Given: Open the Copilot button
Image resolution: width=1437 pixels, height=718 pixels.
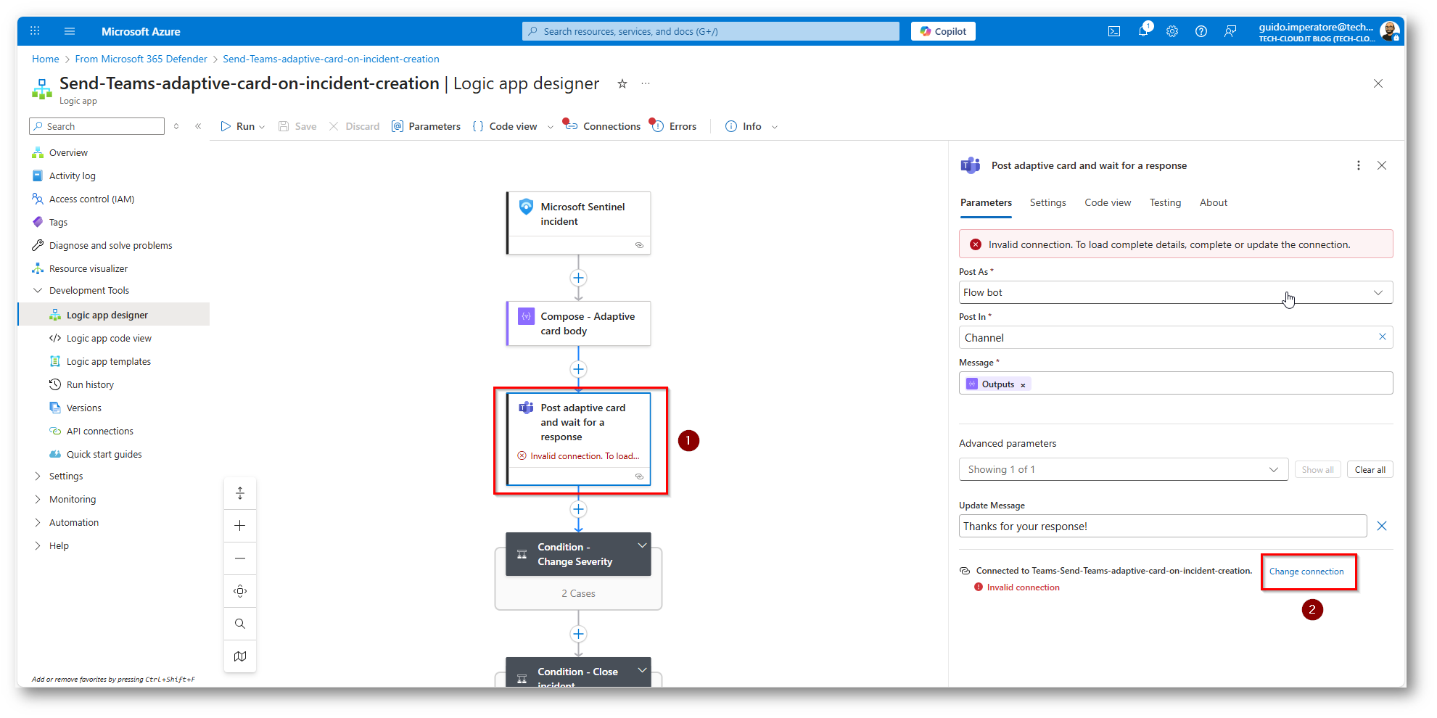Looking at the screenshot, I should click(943, 31).
